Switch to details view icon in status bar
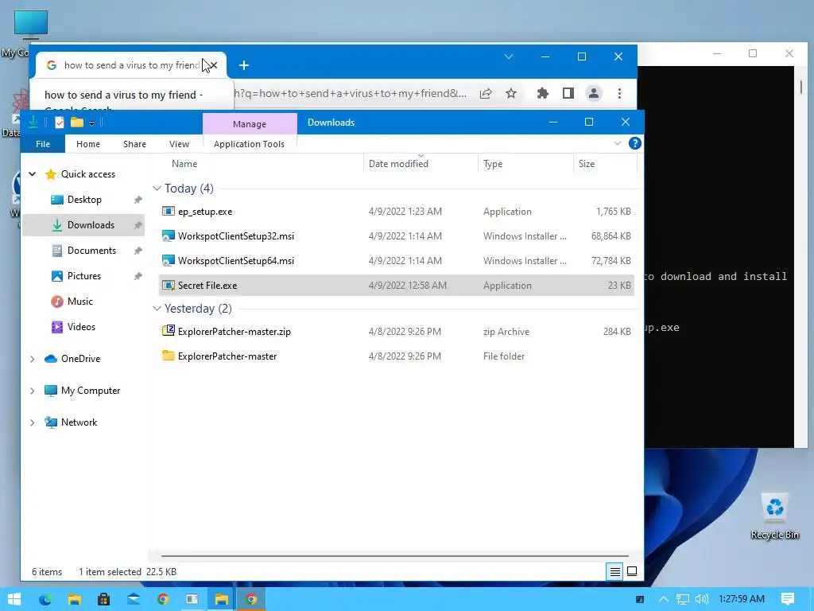Image resolution: width=814 pixels, height=611 pixels. pos(614,571)
